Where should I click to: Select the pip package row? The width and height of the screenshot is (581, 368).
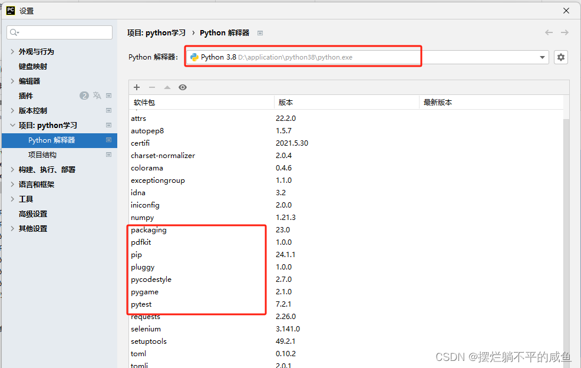click(346, 255)
